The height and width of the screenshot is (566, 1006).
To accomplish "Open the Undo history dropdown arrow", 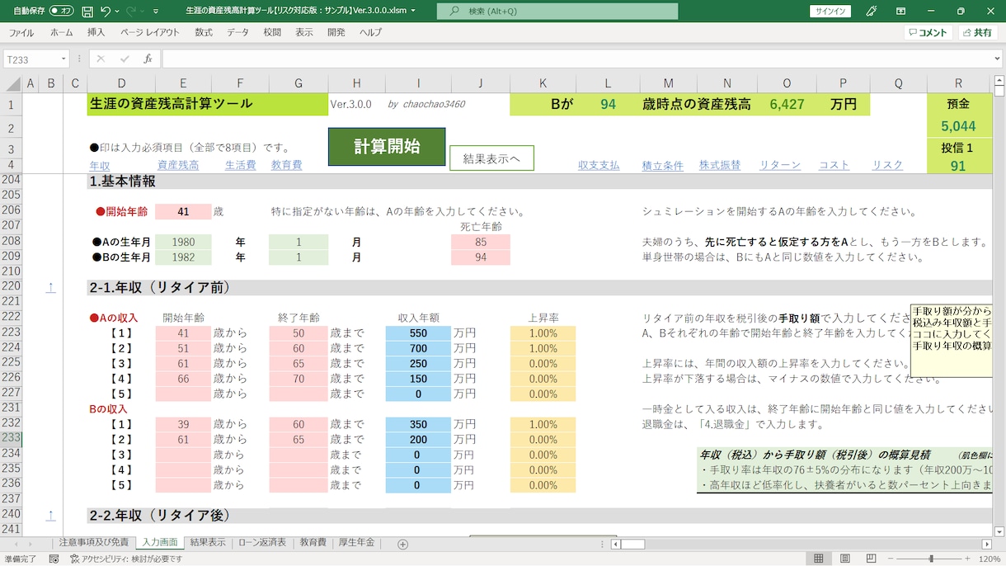I will (x=118, y=11).
